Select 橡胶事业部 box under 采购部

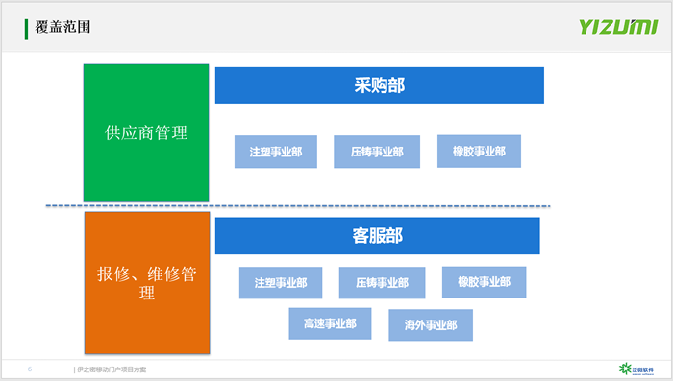tap(479, 152)
